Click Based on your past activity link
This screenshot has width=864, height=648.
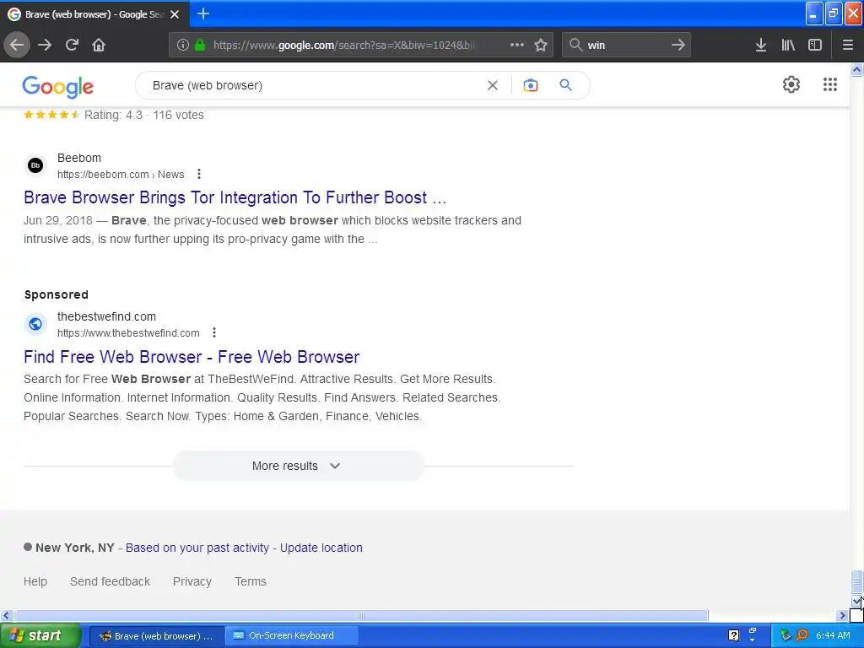[197, 548]
